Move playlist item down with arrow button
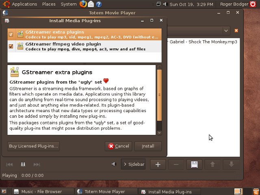Screen dimensions: 260x195 pyautogui.click(x=231, y=165)
